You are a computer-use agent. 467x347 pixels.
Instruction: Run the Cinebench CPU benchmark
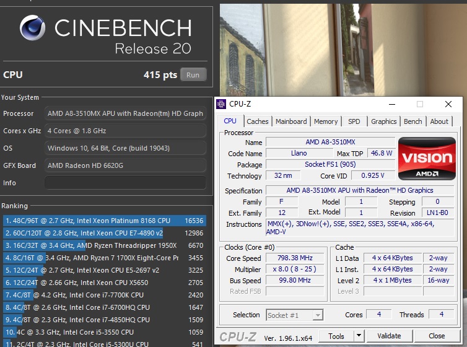pos(193,75)
